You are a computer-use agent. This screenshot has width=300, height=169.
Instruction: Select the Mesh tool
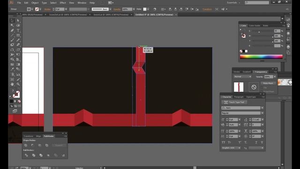(13, 65)
